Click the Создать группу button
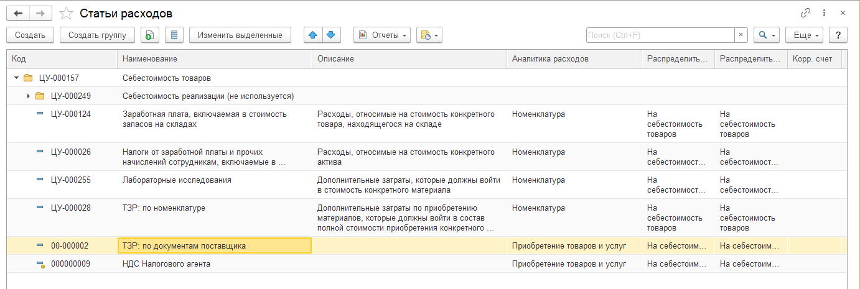This screenshot has height=289, width=860. tap(97, 35)
